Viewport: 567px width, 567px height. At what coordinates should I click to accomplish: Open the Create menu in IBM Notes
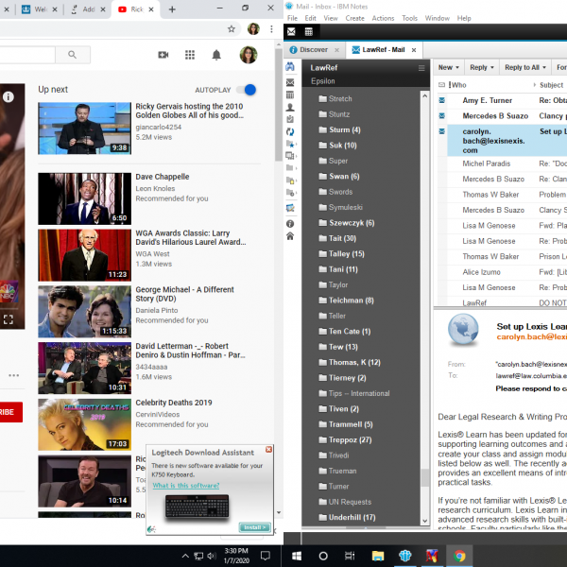pyautogui.click(x=354, y=18)
